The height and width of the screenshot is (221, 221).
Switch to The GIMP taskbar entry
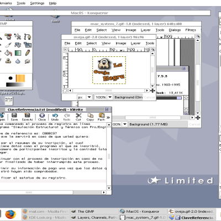[x=94, y=212]
